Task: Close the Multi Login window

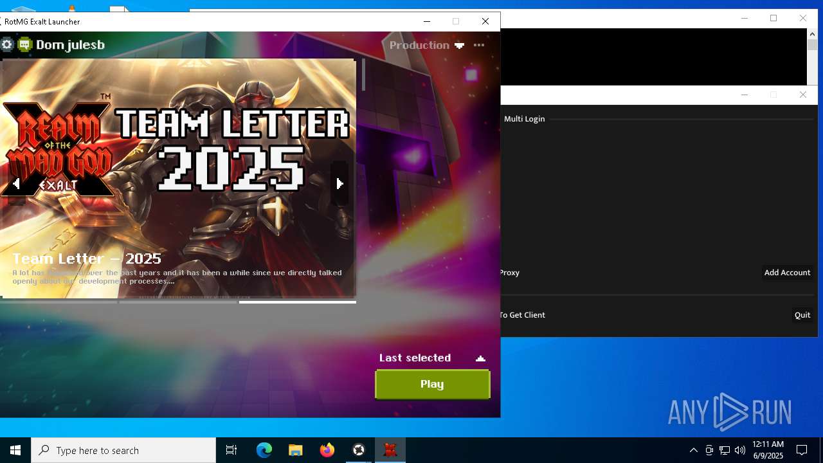Action: tap(802, 95)
